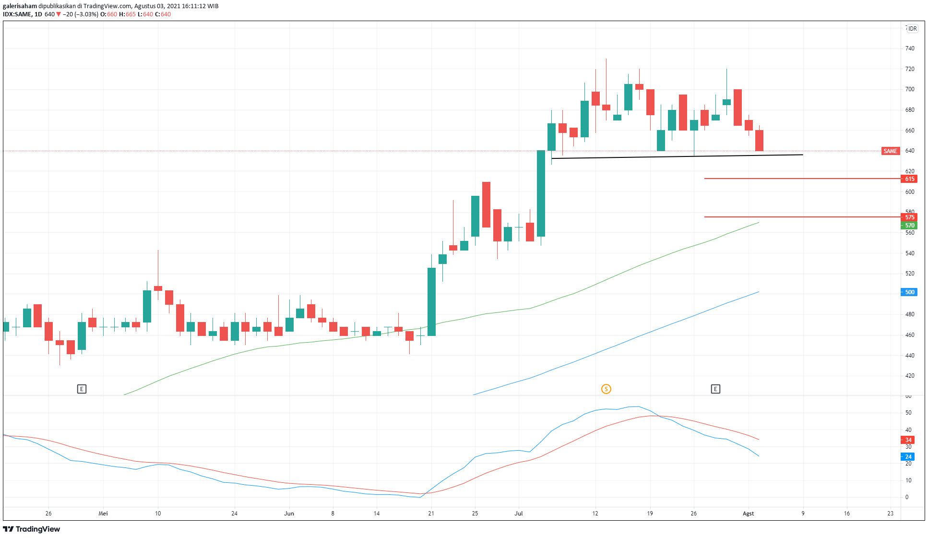The width and height of the screenshot is (928, 538).
Task: Click the O:660 open value in header
Action: pos(108,14)
